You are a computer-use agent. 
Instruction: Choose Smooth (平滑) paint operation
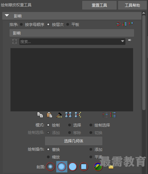tap(91, 157)
